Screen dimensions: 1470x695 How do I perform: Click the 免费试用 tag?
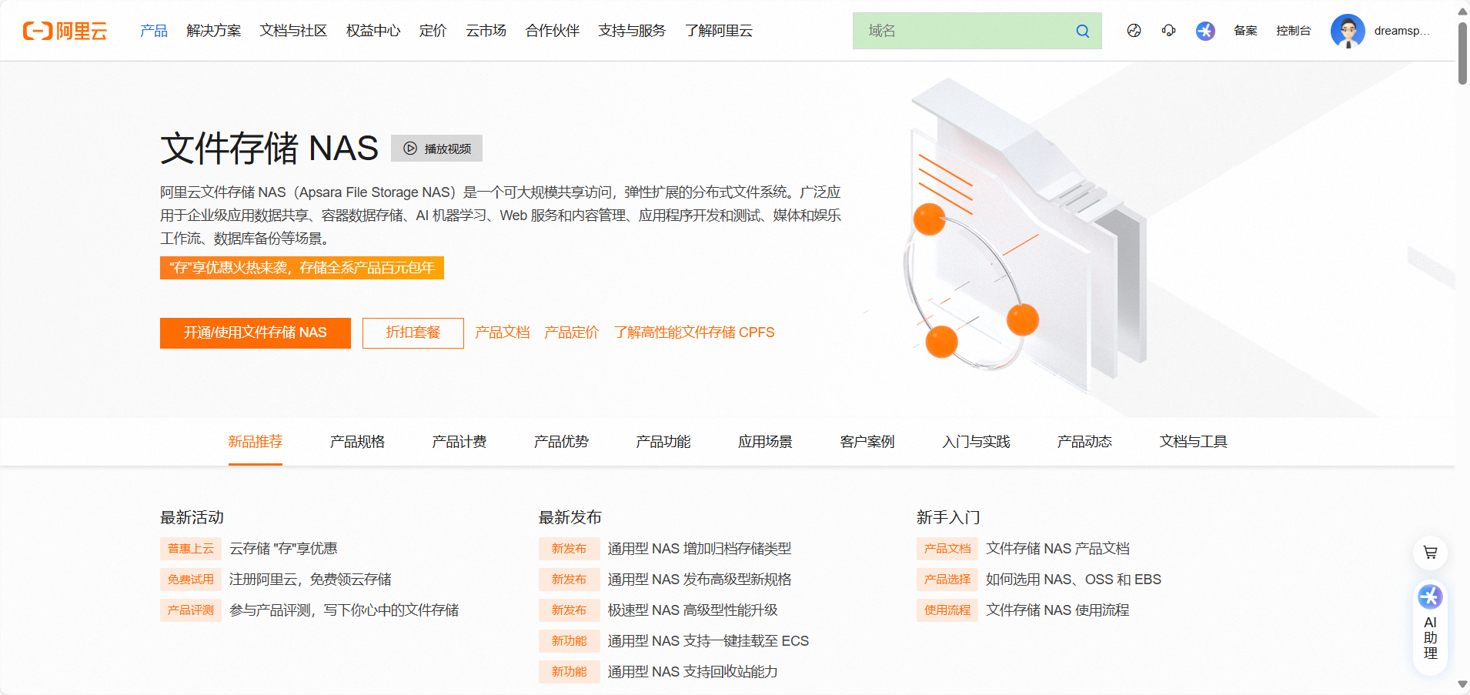pos(191,580)
